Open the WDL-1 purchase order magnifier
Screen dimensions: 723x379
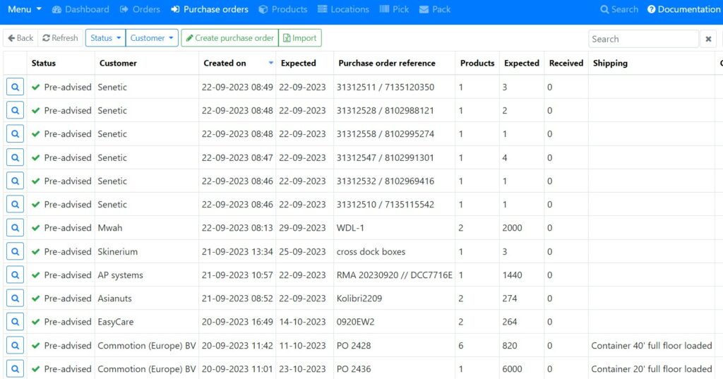(15, 228)
